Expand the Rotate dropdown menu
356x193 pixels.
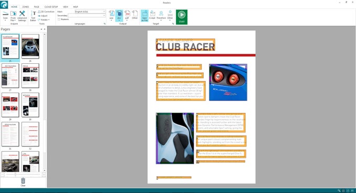pyautogui.click(x=44, y=20)
